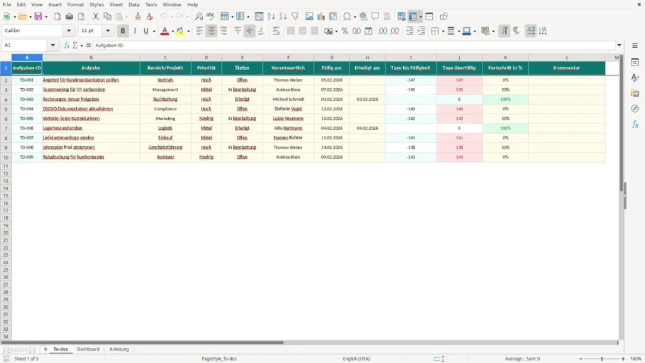
Task: Open the Open-document dropdown arrow
Action: coord(30,17)
